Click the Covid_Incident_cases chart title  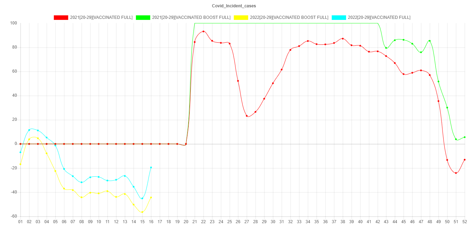tap(234, 6)
